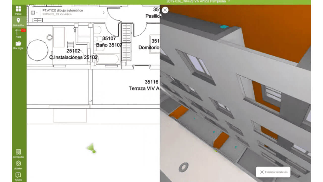The image size is (323, 182).
Task: Select PT.ATICO dibujo automático title
Action: coord(63,11)
